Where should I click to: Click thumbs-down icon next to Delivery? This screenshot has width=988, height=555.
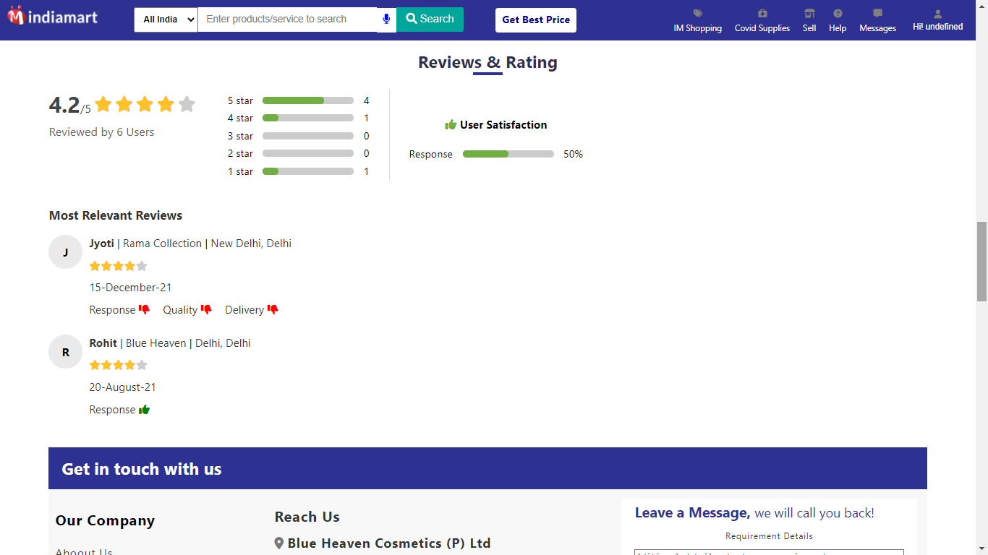273,310
